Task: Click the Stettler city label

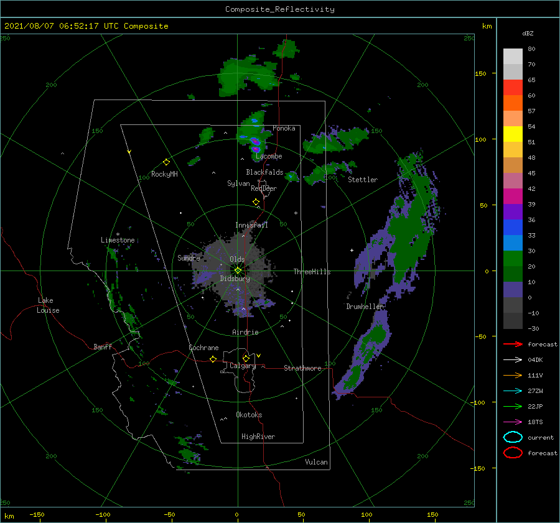Action: point(363,180)
